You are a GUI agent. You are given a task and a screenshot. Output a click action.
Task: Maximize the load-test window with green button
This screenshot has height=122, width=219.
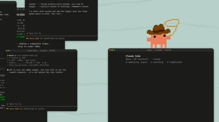(10, 51)
